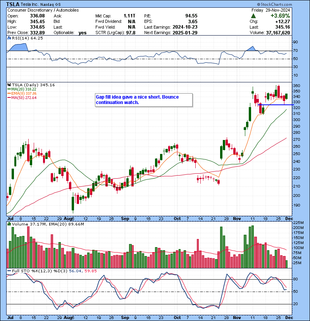Viewport: 310px width, 321px height.
Task: Click the green up-triangle change indicator
Action: pyautogui.click(x=253, y=16)
